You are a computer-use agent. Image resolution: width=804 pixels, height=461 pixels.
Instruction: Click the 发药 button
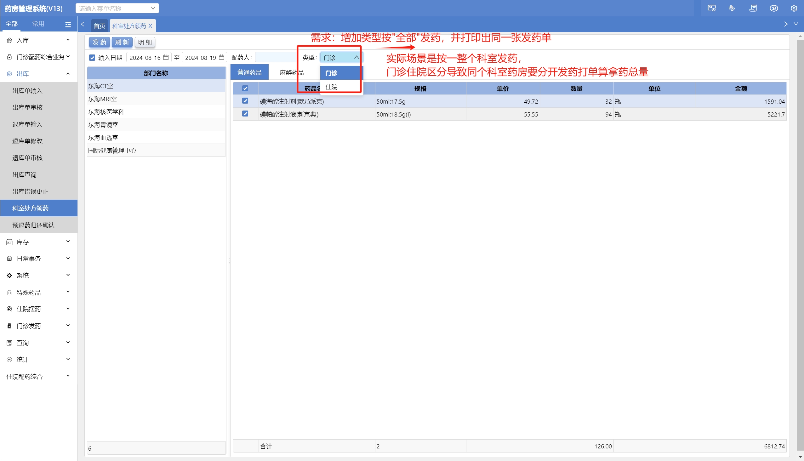tap(99, 42)
